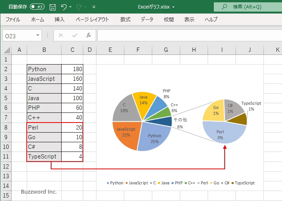Image resolution: width=282 pixels, height=201 pixels.
Task: Click the TypeScript 1% data label
Action: tap(251, 106)
